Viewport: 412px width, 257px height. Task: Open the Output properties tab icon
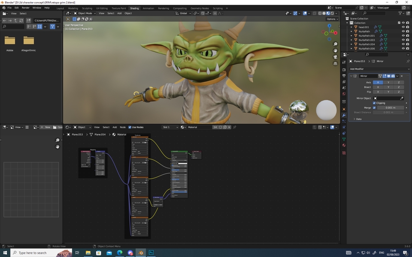pos(344,75)
